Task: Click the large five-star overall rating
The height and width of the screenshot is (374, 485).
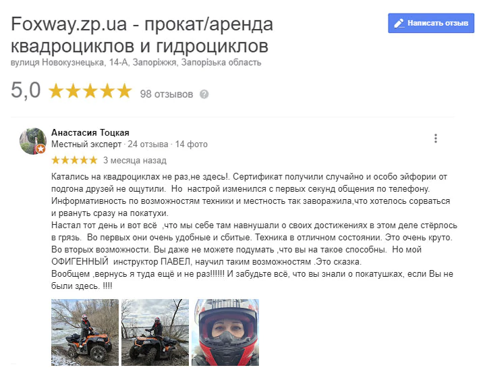Action: pyautogui.click(x=90, y=91)
